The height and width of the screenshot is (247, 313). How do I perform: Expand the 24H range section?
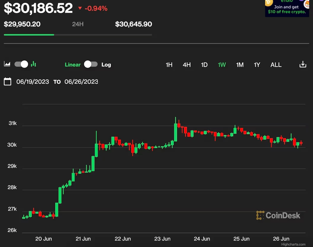click(x=78, y=24)
